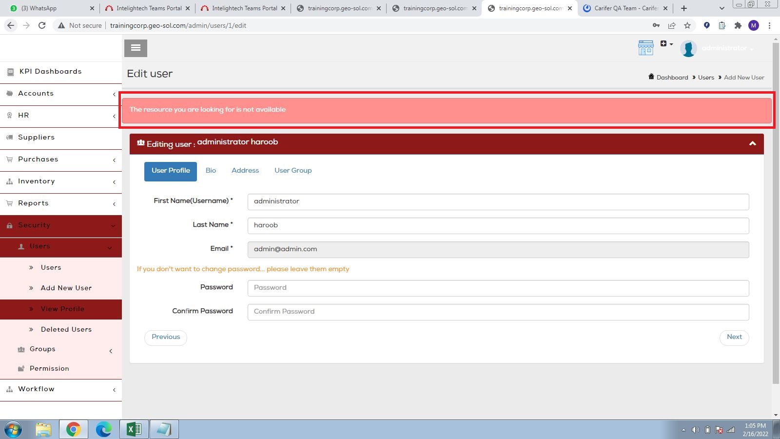This screenshot has width=780, height=439.
Task: Click the Dashboard breadcrumb home icon
Action: tap(651, 77)
